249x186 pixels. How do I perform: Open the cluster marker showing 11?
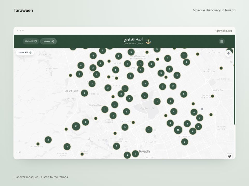coord(76,126)
